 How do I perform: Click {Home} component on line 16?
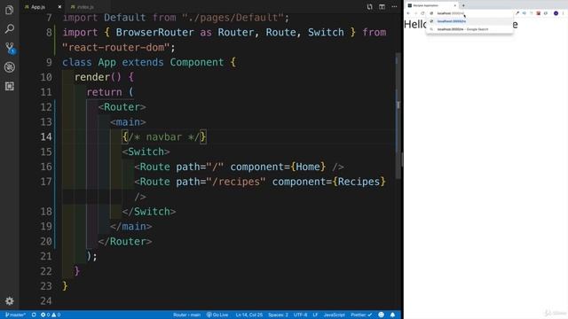coord(308,167)
